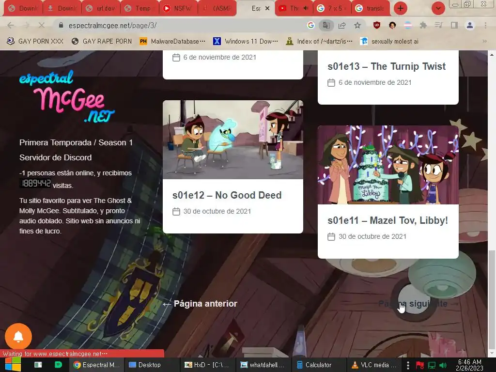Open the Chrome profile avatar
The height and width of the screenshot is (372, 496).
(470, 25)
